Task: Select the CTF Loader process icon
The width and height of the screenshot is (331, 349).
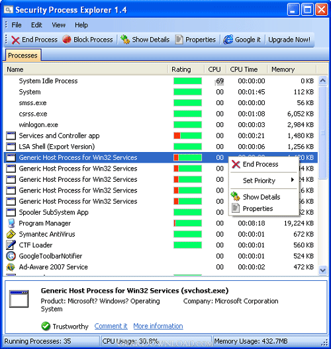Action: [x=11, y=245]
